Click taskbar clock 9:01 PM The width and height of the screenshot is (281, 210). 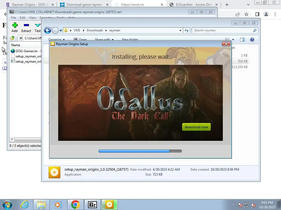tap(267, 203)
